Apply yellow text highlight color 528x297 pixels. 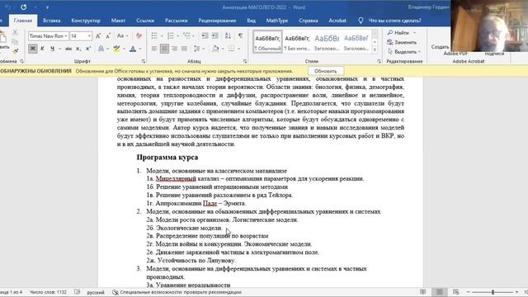[116, 49]
